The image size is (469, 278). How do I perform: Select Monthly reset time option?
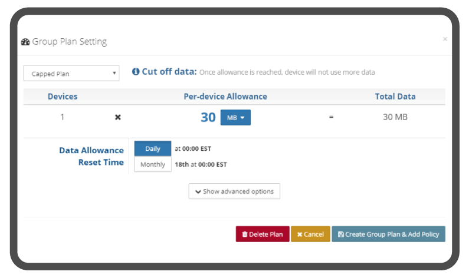click(x=153, y=164)
